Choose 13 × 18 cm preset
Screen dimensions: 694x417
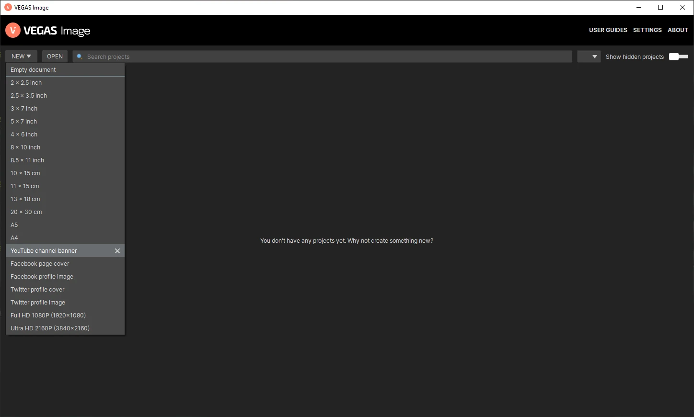pyautogui.click(x=65, y=199)
